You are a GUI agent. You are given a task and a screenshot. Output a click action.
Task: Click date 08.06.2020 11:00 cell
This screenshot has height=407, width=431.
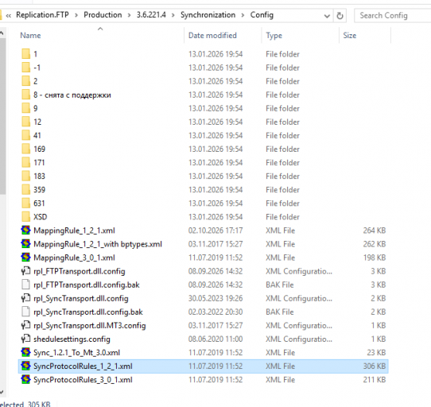point(215,339)
